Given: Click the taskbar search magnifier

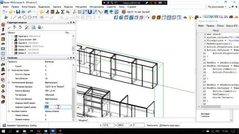Looking at the screenshot, I should pyautogui.click(x=10, y=131).
